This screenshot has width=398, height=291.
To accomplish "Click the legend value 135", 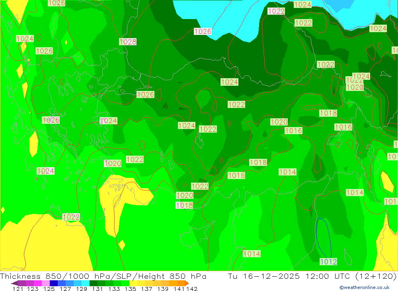I will point(130,289).
